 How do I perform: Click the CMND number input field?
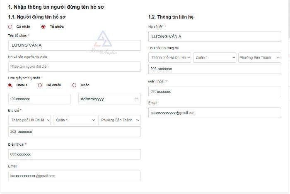click(x=39, y=99)
